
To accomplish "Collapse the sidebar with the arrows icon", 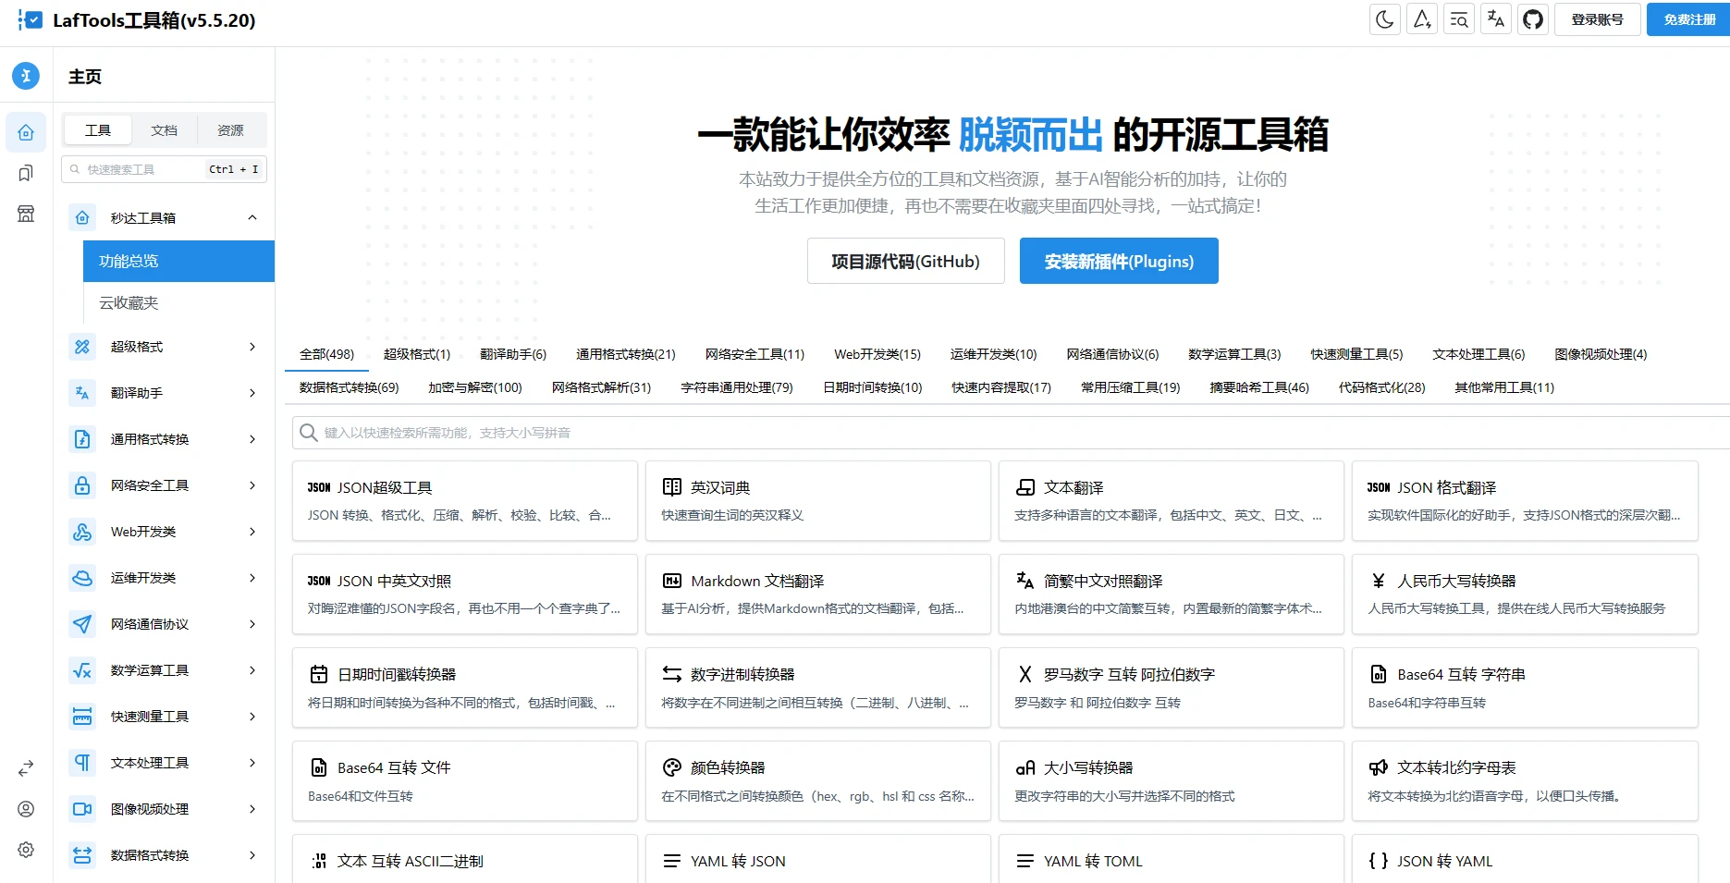I will tap(25, 768).
